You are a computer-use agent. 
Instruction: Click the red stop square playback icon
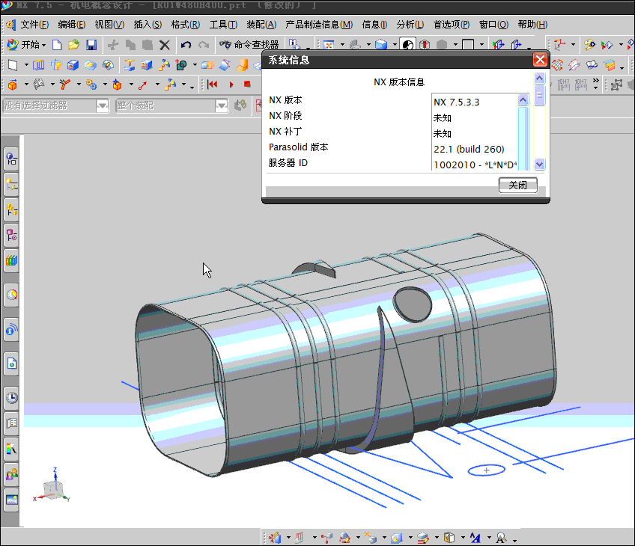point(247,85)
